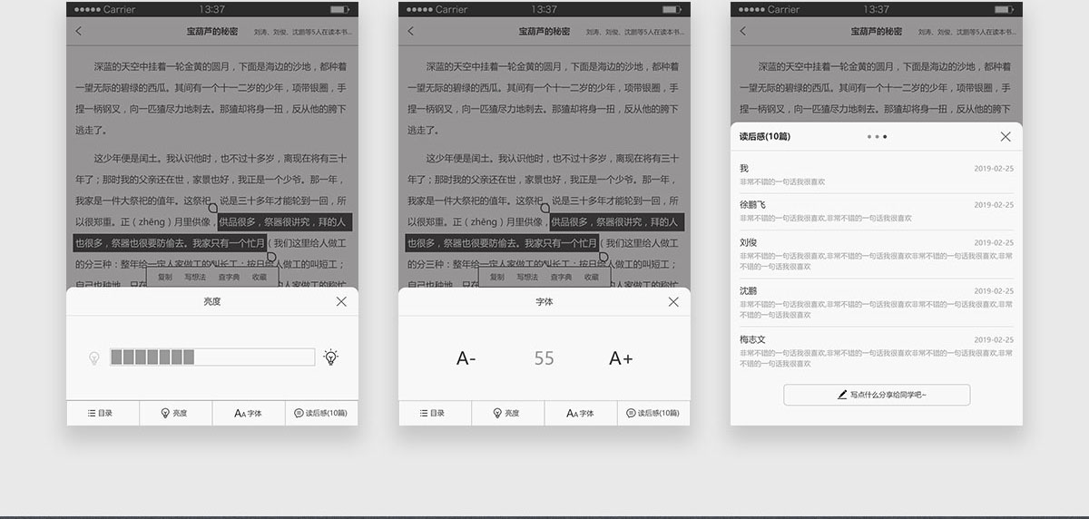Choose 收藏 in the font screen popup
This screenshot has height=519, width=1089.
[592, 277]
